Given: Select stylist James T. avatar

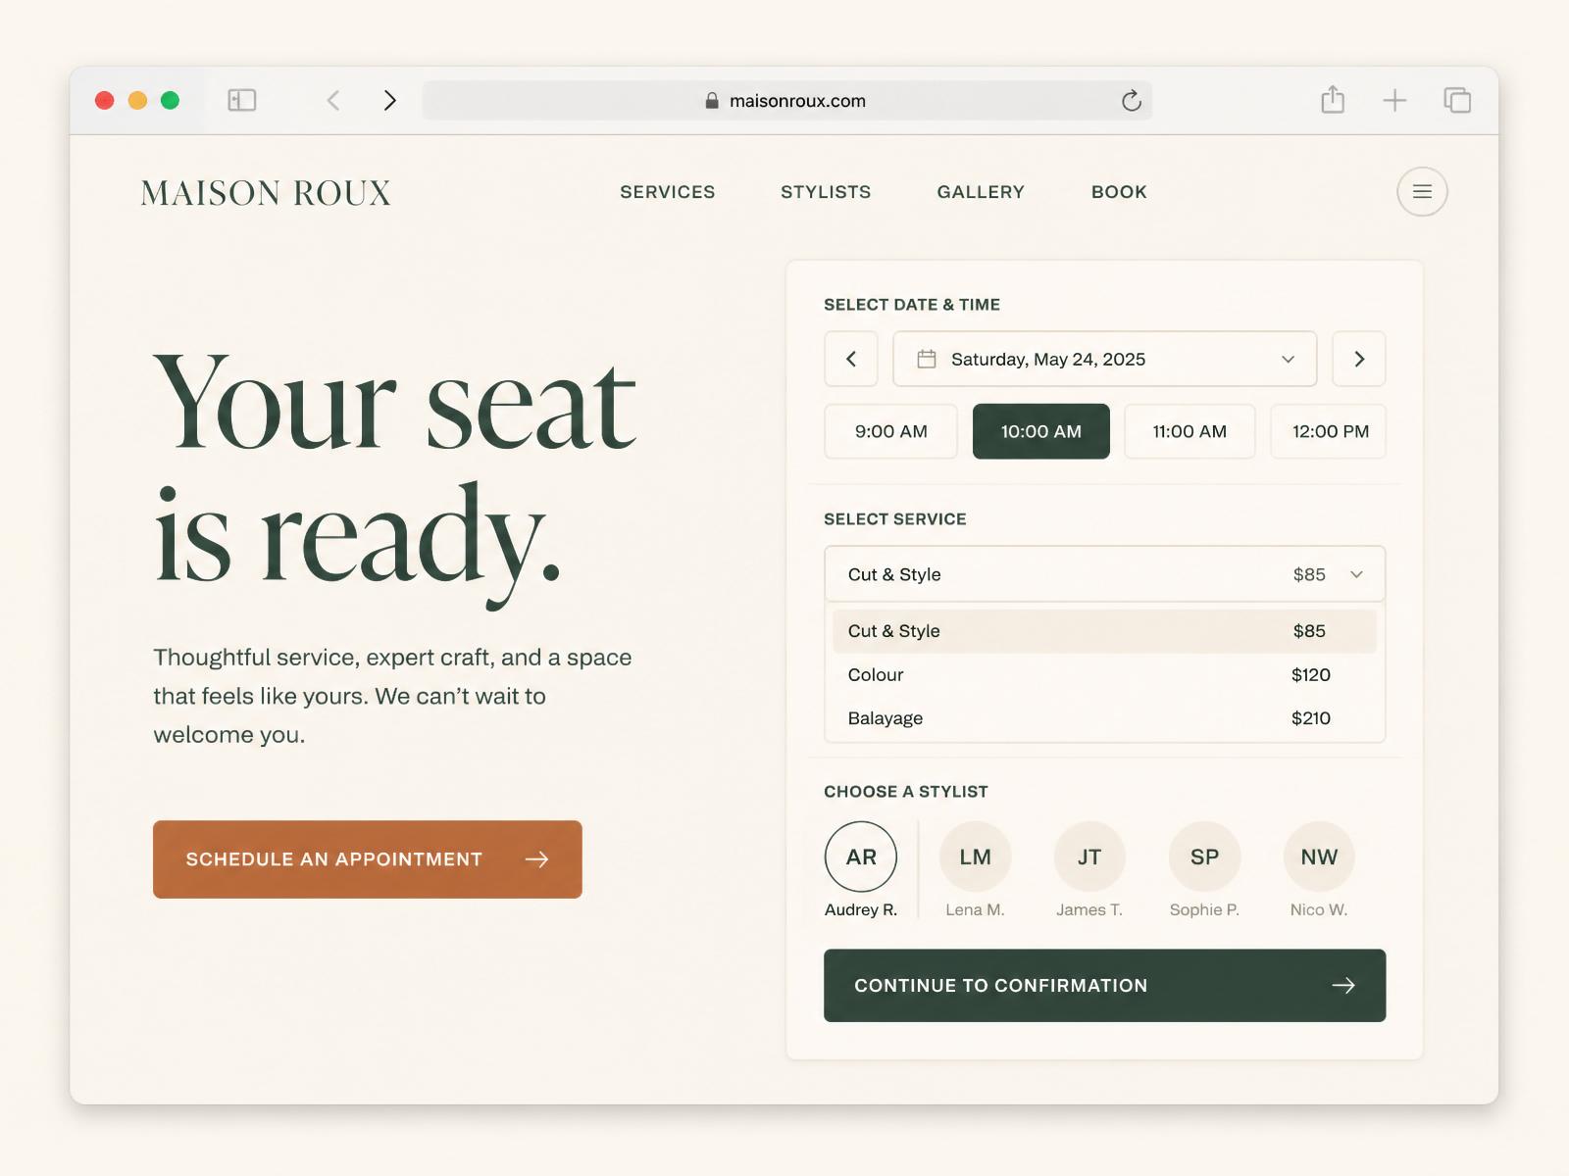Looking at the screenshot, I should pyautogui.click(x=1089, y=857).
